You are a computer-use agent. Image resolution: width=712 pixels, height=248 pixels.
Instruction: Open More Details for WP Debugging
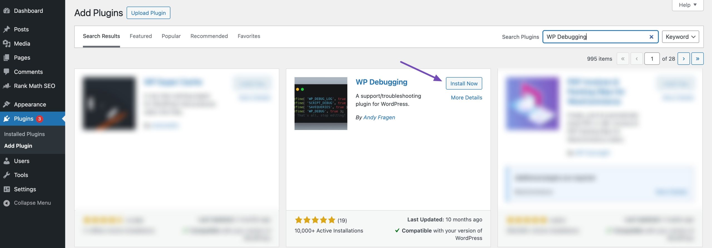pyautogui.click(x=466, y=98)
